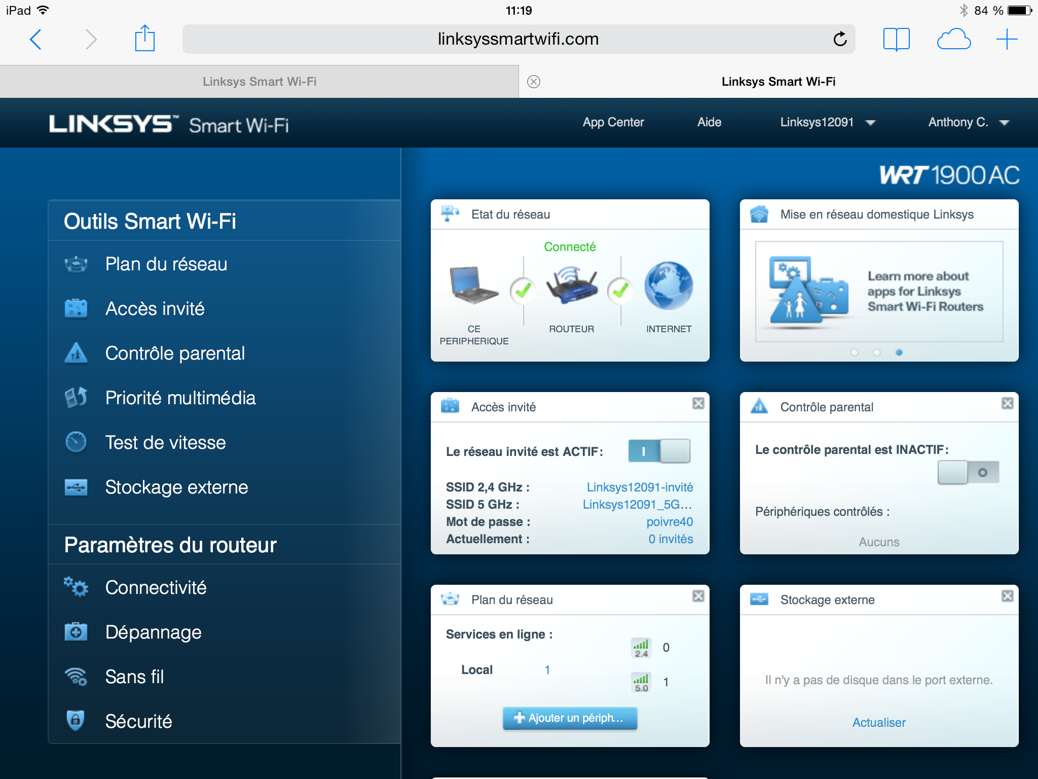The width and height of the screenshot is (1038, 779).
Task: Switch to the inactive Linksys Smart Wi-Fi tab
Action: pos(259,82)
